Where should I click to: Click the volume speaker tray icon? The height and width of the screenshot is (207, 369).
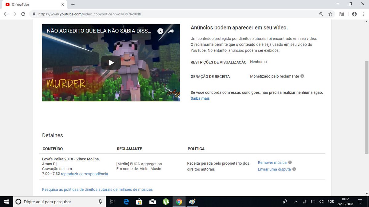click(321, 201)
